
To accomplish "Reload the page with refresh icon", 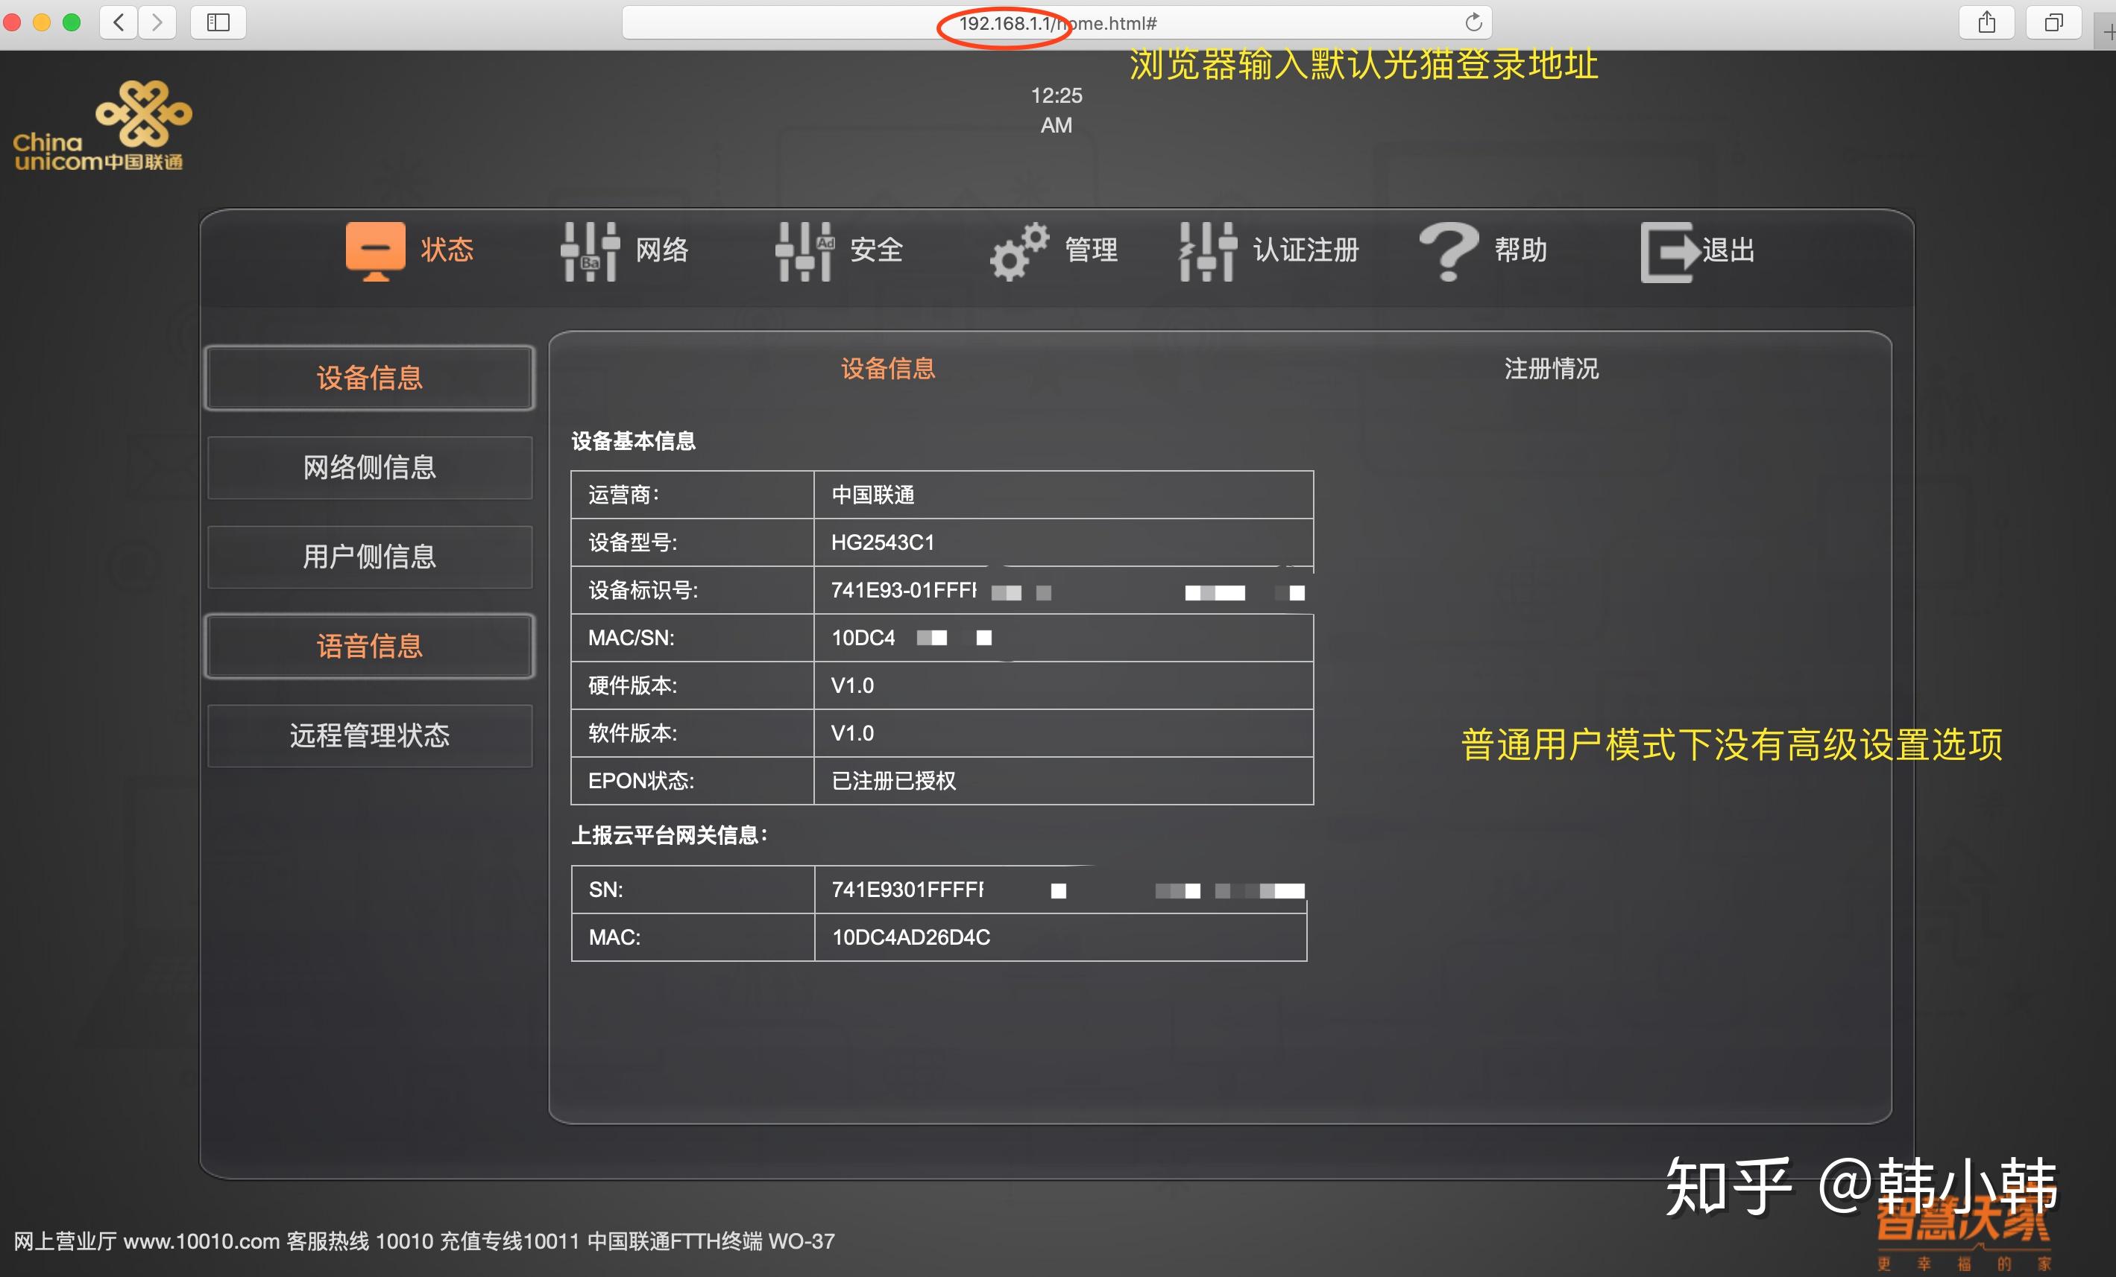I will 1473,22.
